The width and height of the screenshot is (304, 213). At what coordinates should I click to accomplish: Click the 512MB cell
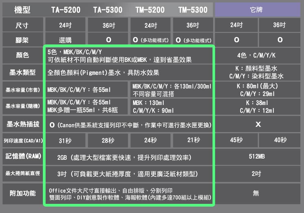coord(257,157)
